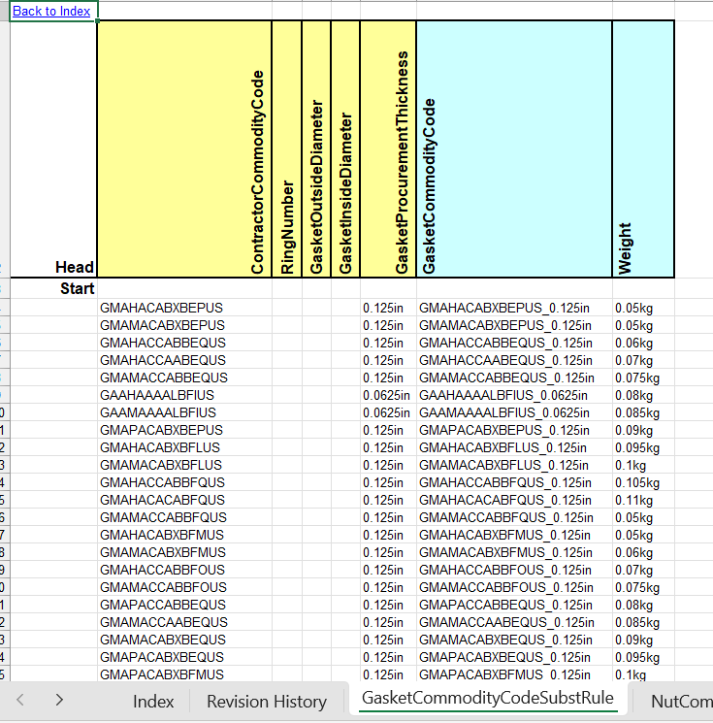Select weight 0.08kg in GAAHAAAALBFIUS row
This screenshot has width=713, height=723.
(643, 396)
